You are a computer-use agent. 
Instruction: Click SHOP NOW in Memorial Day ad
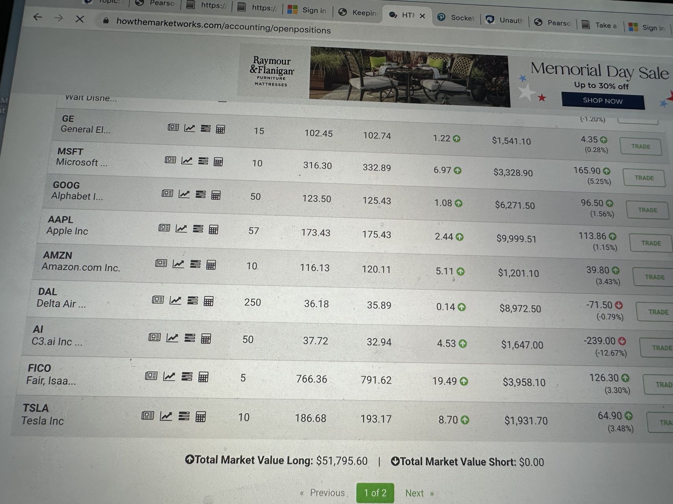603,101
